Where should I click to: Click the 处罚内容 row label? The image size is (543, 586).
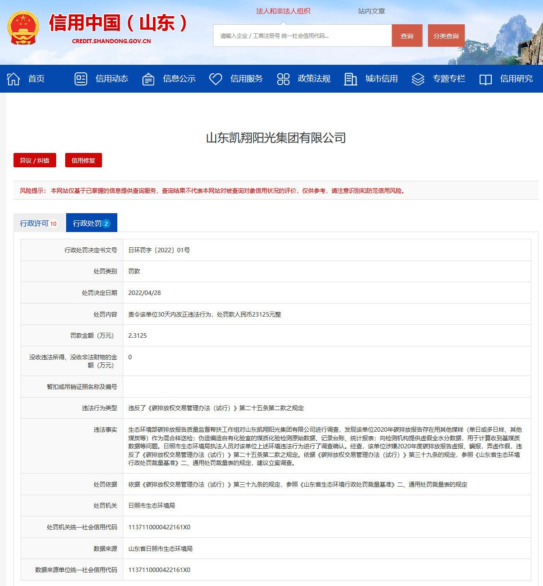[x=105, y=314]
